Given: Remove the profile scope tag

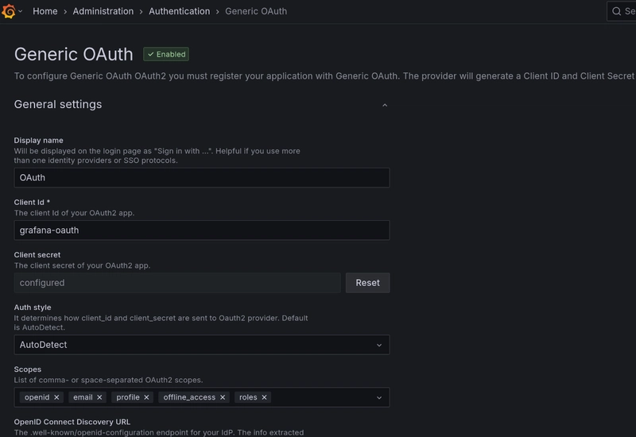Looking at the screenshot, I should pyautogui.click(x=146, y=398).
